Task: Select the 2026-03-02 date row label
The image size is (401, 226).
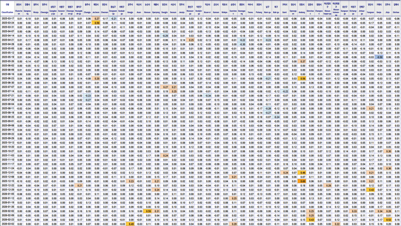Action: pyautogui.click(x=8, y=224)
